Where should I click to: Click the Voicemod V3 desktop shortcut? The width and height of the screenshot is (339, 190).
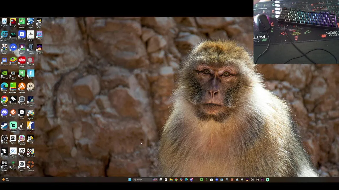pyautogui.click(x=13, y=35)
